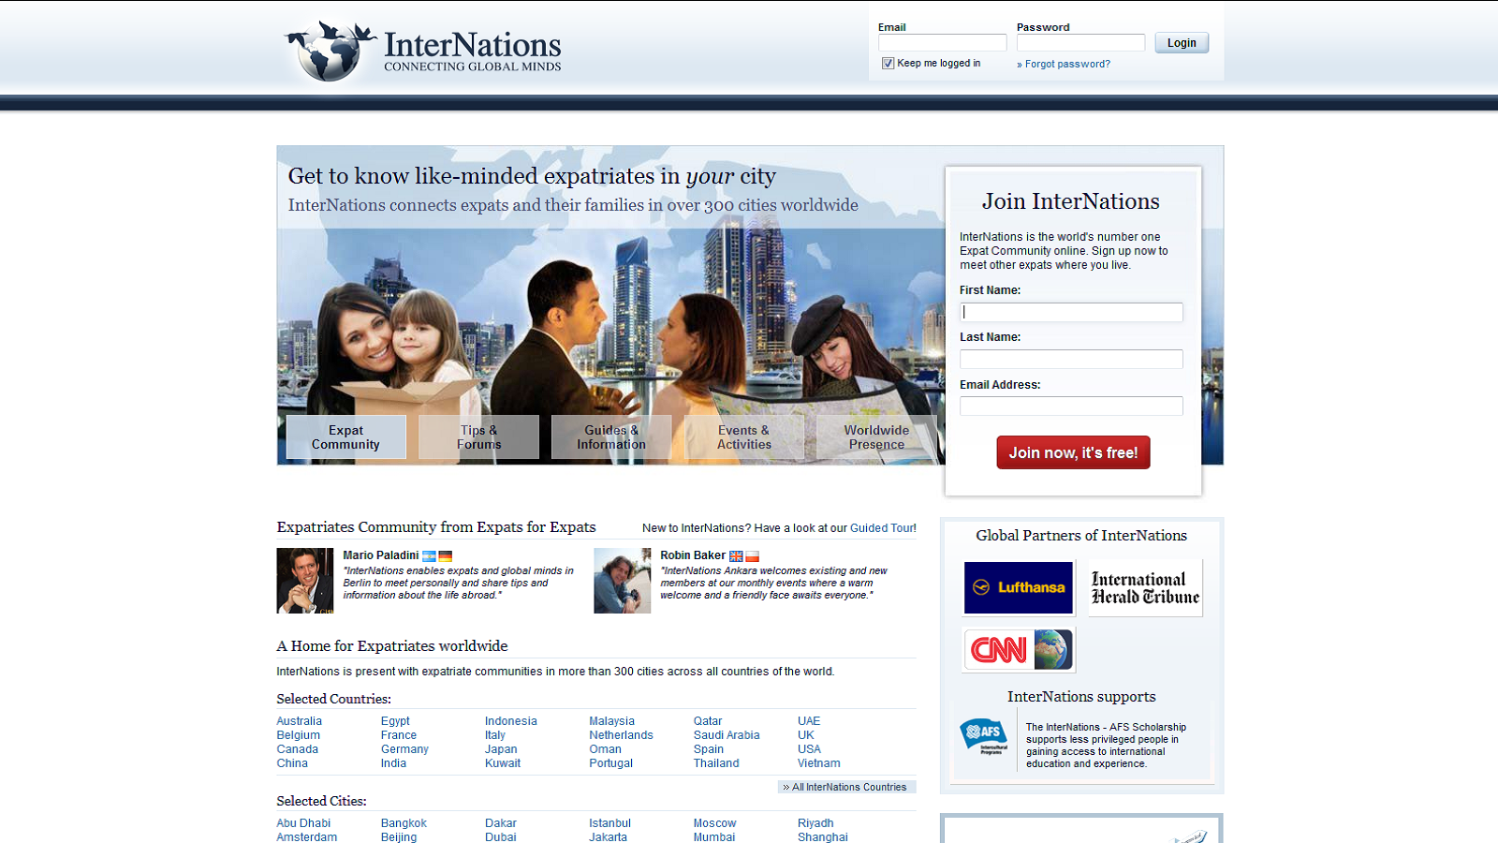
Task: Click the AFS scholarship logo
Action: point(983,737)
